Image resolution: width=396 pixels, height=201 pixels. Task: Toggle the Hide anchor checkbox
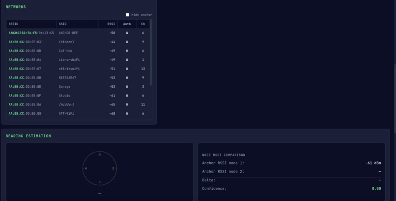(128, 15)
